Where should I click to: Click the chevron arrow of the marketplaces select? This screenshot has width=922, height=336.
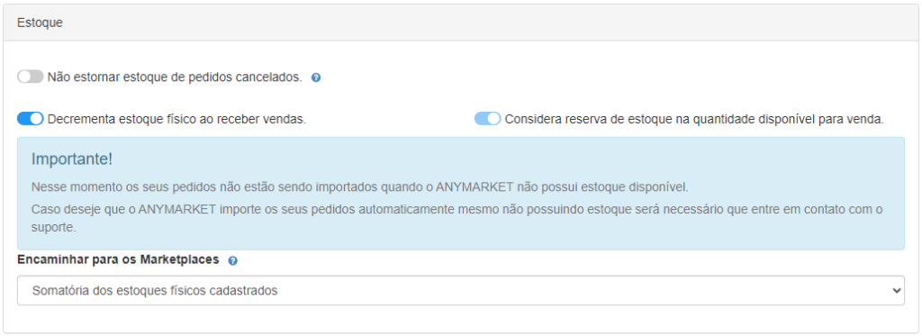[x=896, y=290]
